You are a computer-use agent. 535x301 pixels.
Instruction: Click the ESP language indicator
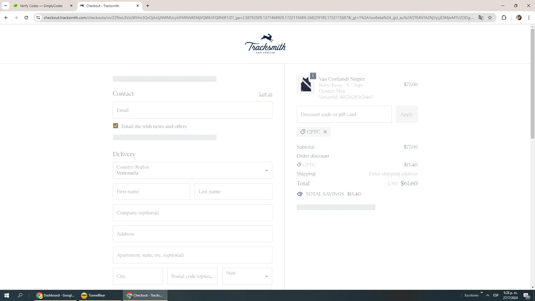click(496, 295)
